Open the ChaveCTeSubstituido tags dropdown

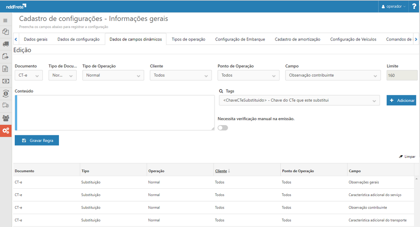click(299, 100)
